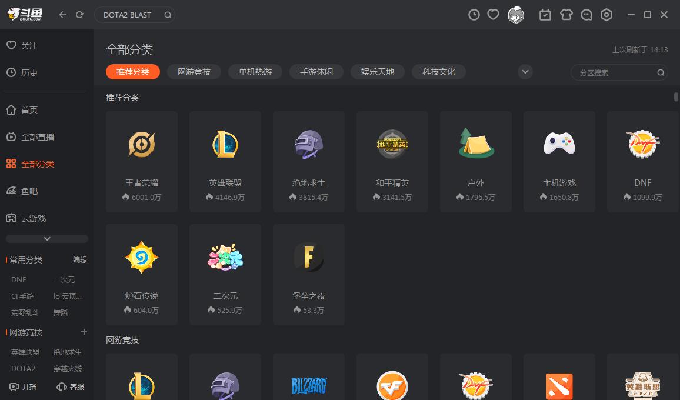Open the user avatar profile

point(516,15)
